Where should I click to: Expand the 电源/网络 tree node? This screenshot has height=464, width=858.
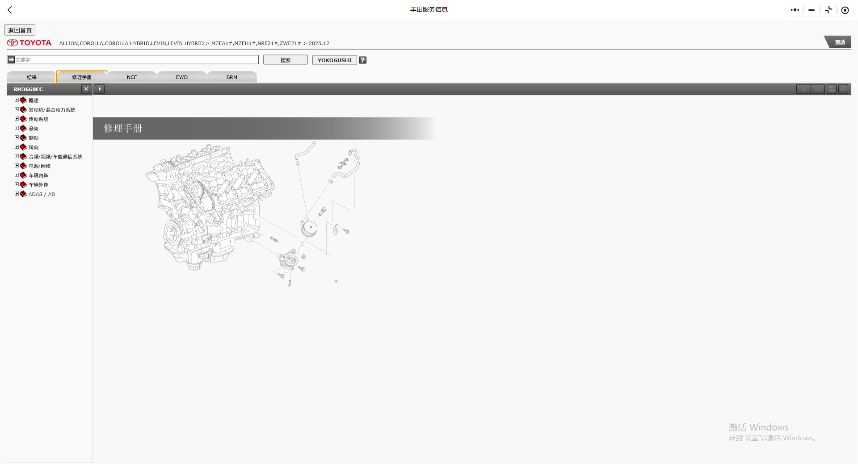17,166
